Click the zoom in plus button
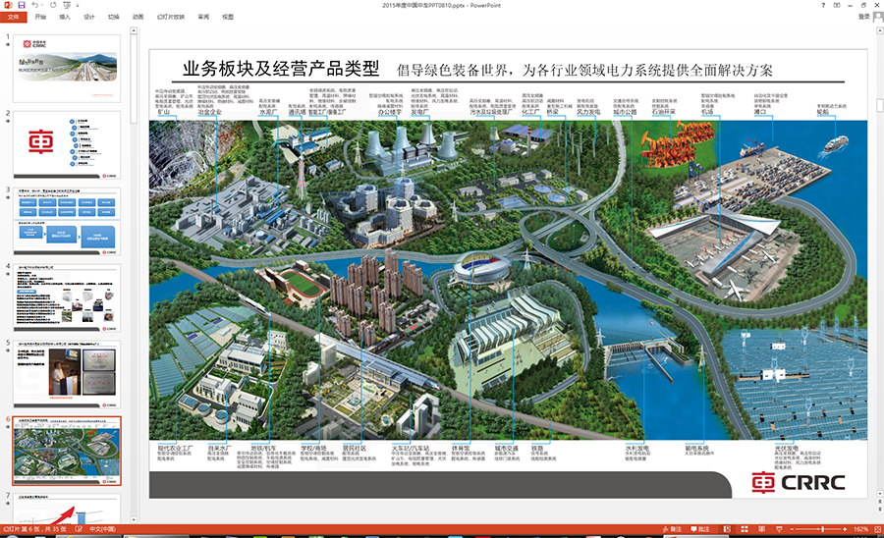884x538 pixels. [x=845, y=529]
